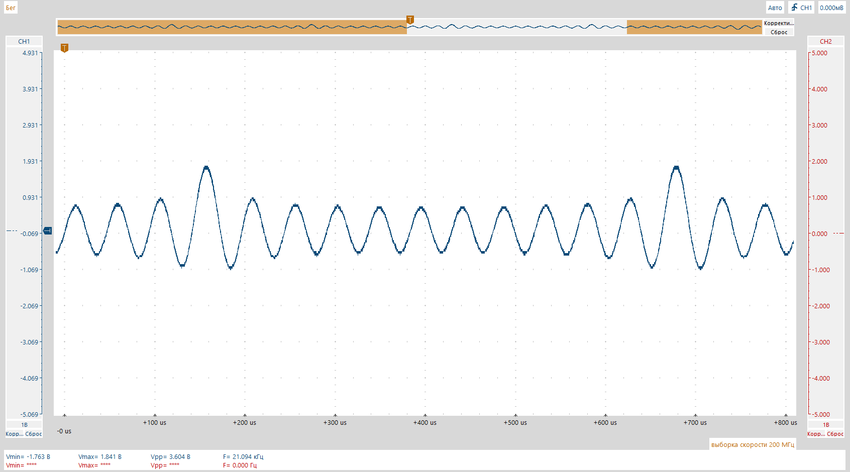Click Корр... under the CH2 scale
Image resolution: width=850 pixels, height=472 pixels.
point(816,434)
